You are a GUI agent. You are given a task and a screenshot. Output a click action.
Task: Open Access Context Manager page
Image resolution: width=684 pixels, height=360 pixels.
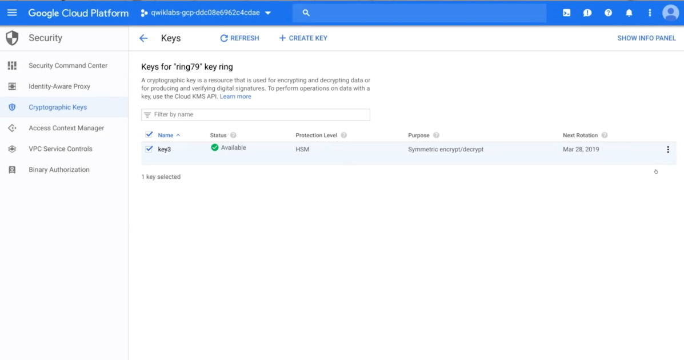tap(66, 128)
